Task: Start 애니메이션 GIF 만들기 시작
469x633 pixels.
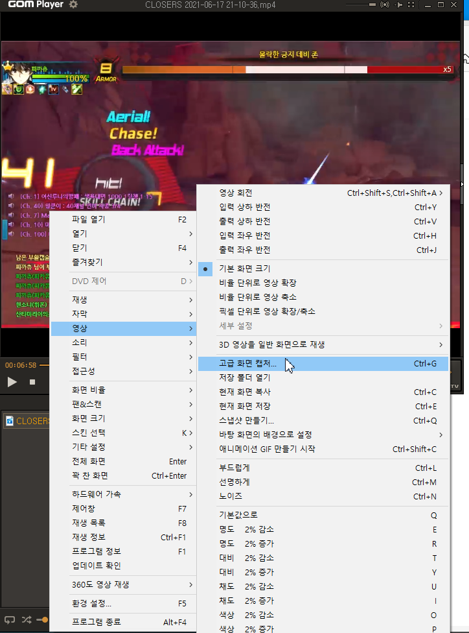Action: [x=323, y=449]
